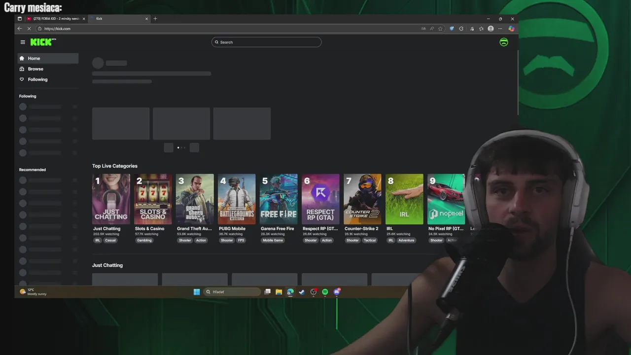Click the Counter-Strike 2 title link

pyautogui.click(x=361, y=229)
